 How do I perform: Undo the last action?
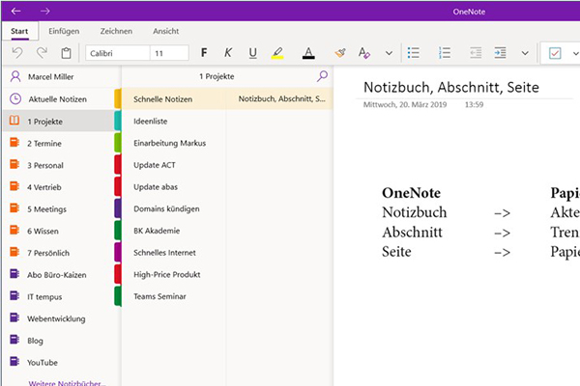pos(17,53)
